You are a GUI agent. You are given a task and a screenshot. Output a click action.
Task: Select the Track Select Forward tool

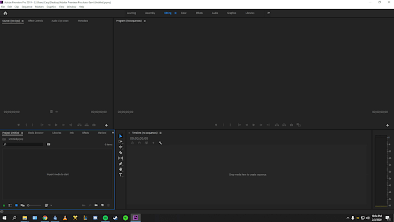pos(121,141)
